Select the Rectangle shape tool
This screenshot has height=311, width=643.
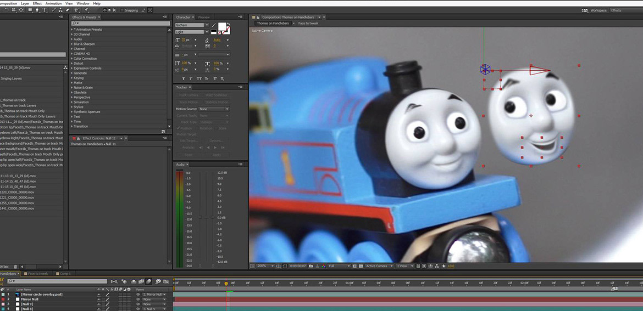pos(30,10)
